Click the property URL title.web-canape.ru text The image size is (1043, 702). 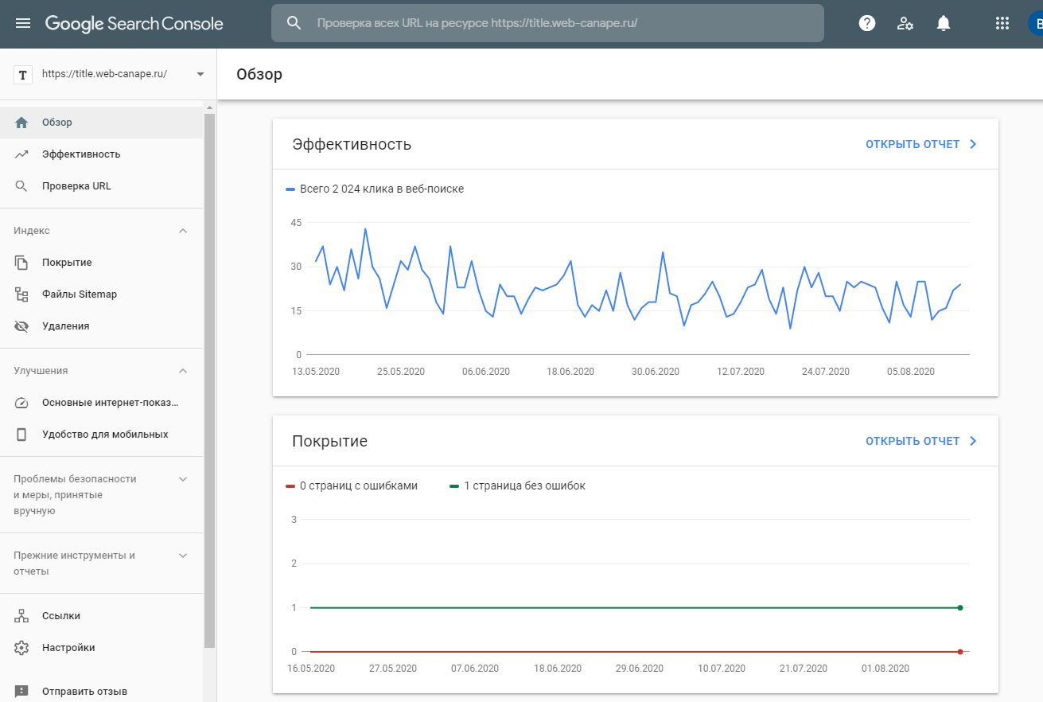point(105,74)
